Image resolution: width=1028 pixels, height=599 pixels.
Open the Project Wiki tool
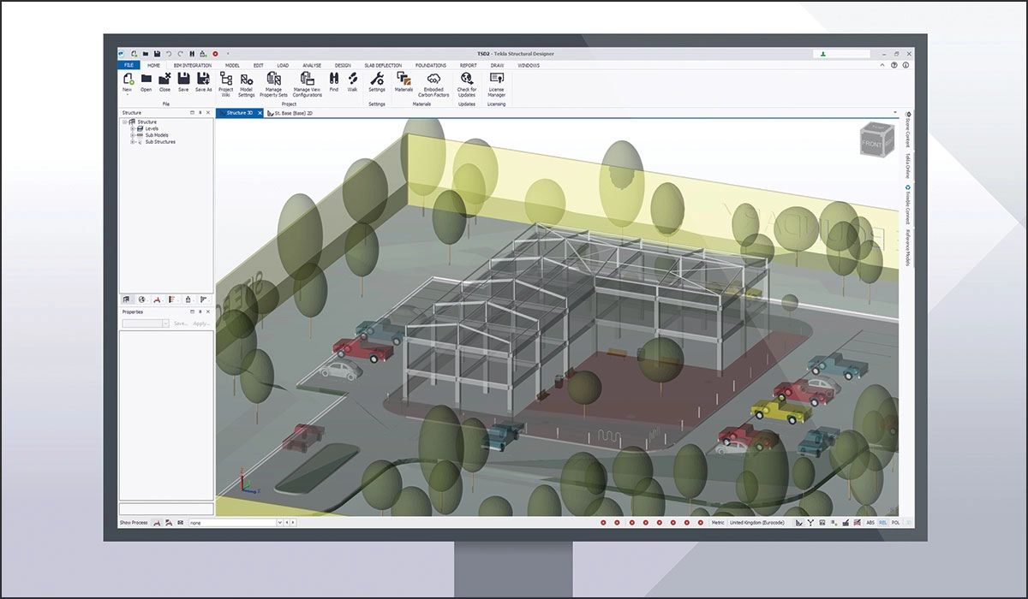click(x=227, y=81)
